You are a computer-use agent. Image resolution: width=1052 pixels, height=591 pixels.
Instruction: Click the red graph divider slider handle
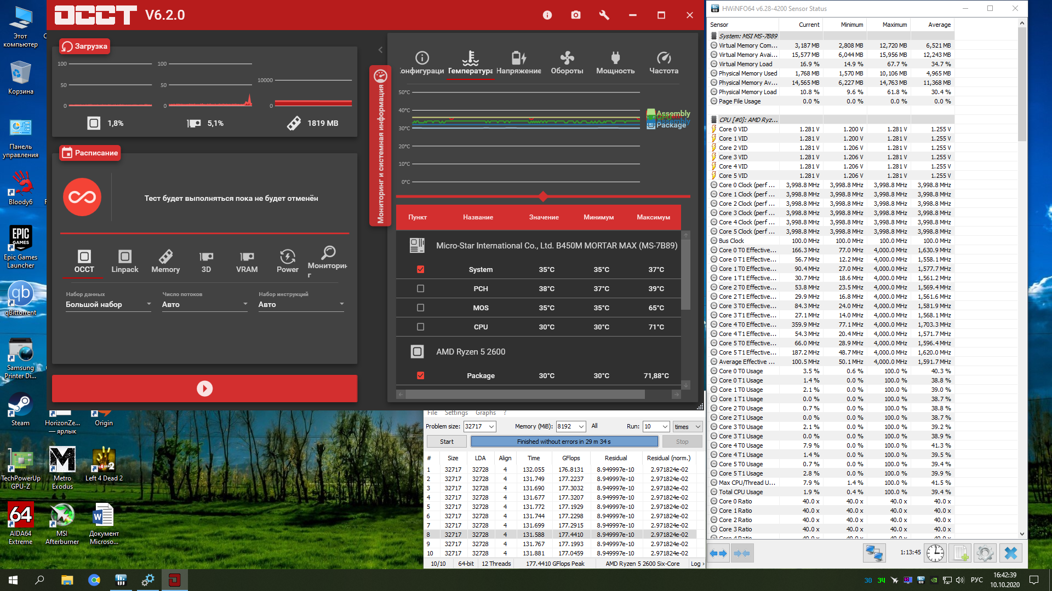click(543, 196)
